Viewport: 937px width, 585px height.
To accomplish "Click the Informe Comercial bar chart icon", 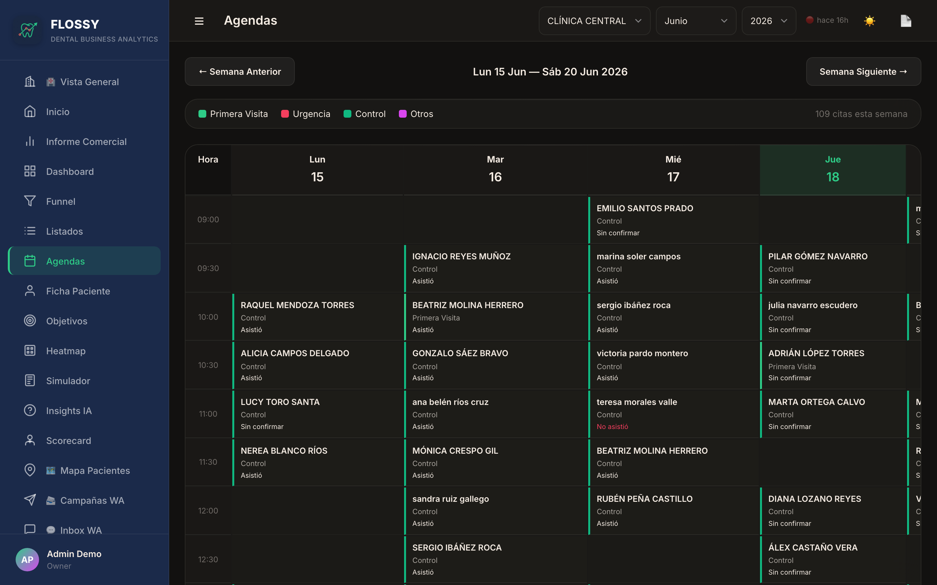I will pos(30,141).
